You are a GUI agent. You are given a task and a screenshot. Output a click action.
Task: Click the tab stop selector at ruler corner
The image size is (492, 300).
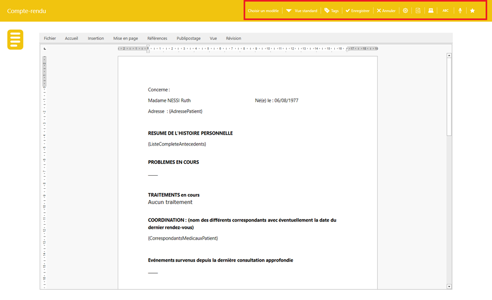click(x=45, y=49)
